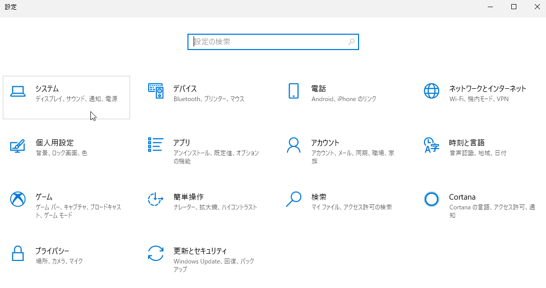Click description Cortana の言語、アクセス許可、通知
The image size is (546, 288).
(492, 211)
